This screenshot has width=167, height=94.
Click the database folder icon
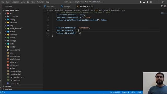8,22
